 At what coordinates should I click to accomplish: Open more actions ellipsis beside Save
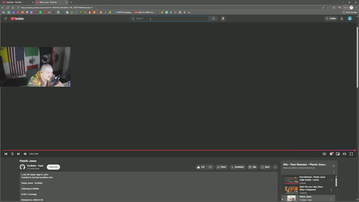[275, 167]
